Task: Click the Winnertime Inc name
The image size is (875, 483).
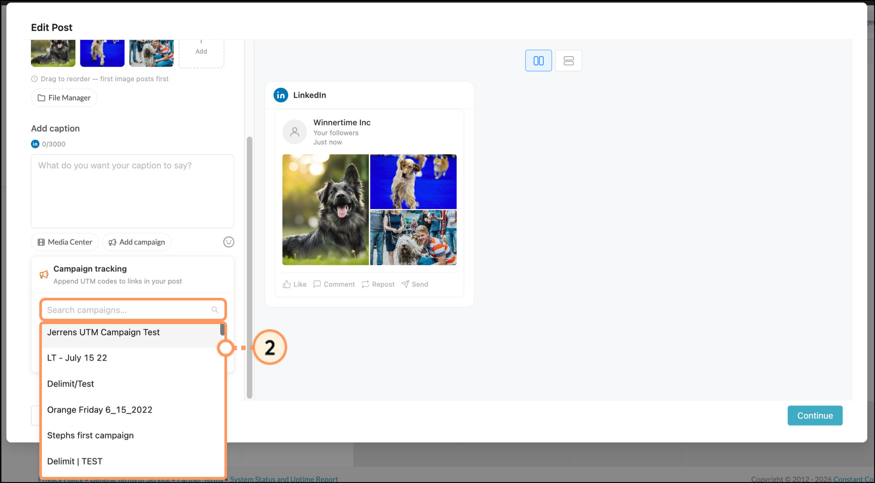Action: (342, 123)
